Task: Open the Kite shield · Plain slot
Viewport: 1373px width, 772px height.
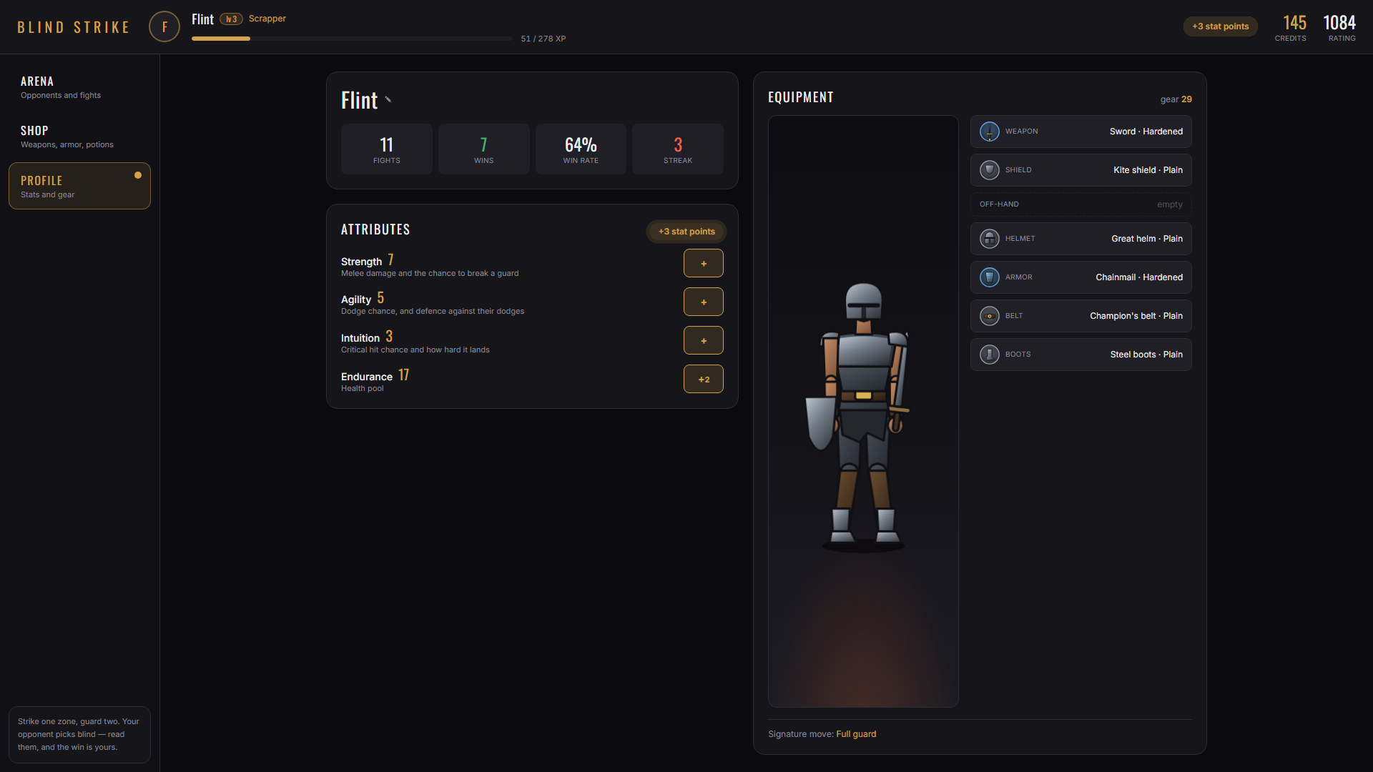Action: point(1081,170)
